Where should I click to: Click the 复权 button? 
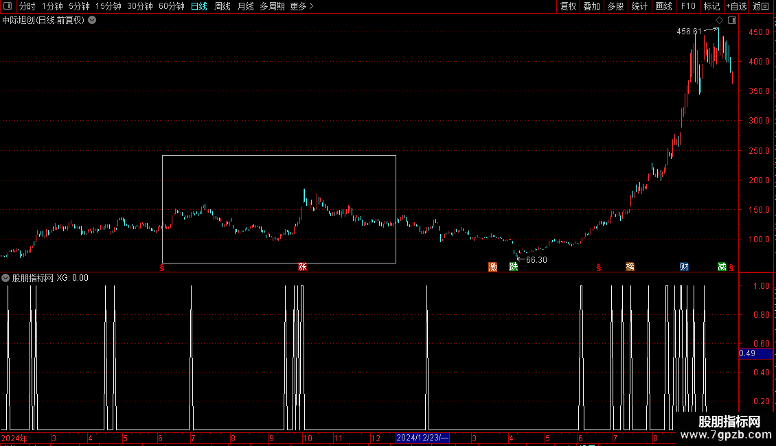click(x=568, y=6)
